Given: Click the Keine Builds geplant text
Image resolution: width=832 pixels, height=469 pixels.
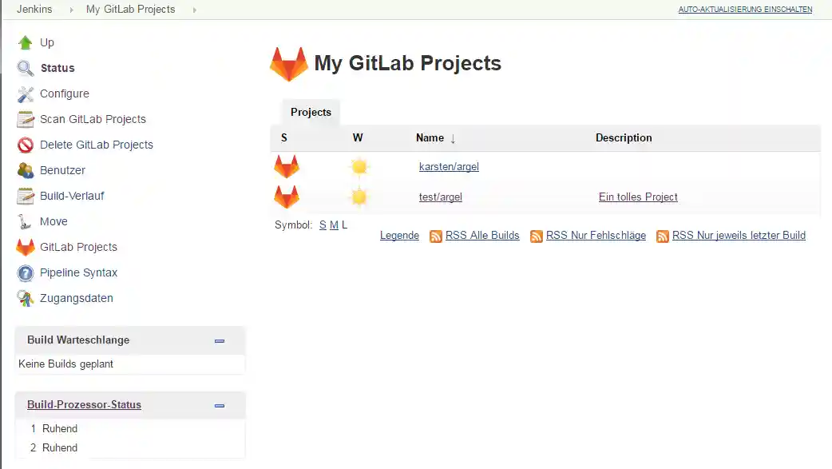Looking at the screenshot, I should [x=65, y=364].
